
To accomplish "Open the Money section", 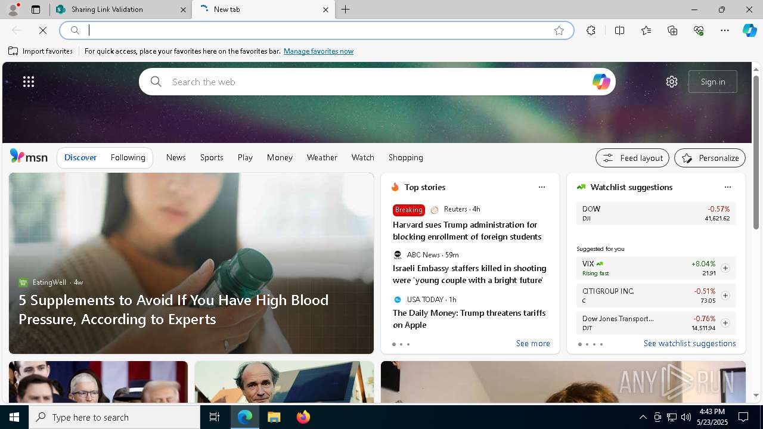I will [x=280, y=157].
